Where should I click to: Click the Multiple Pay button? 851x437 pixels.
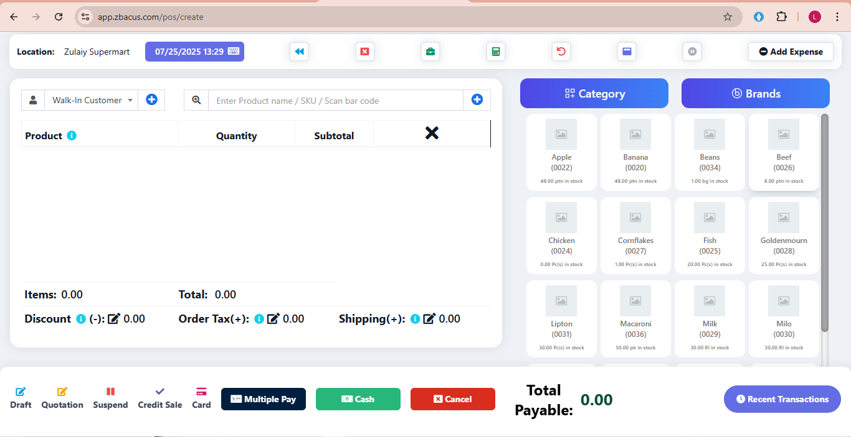click(264, 399)
